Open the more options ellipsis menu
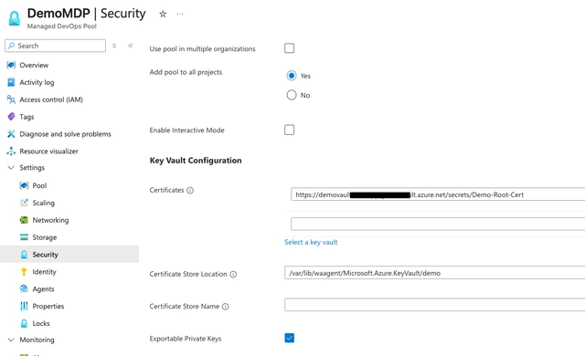Image resolution: width=585 pixels, height=356 pixels. [180, 15]
